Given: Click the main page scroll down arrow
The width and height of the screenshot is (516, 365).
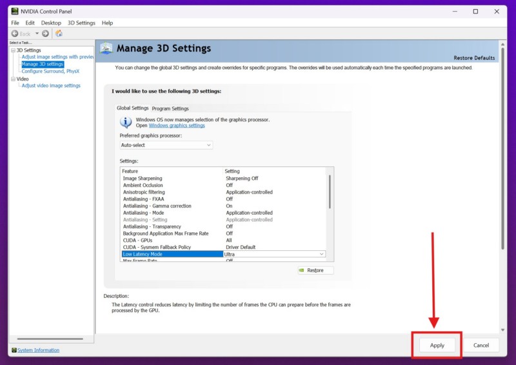Looking at the screenshot, I should click(x=502, y=330).
